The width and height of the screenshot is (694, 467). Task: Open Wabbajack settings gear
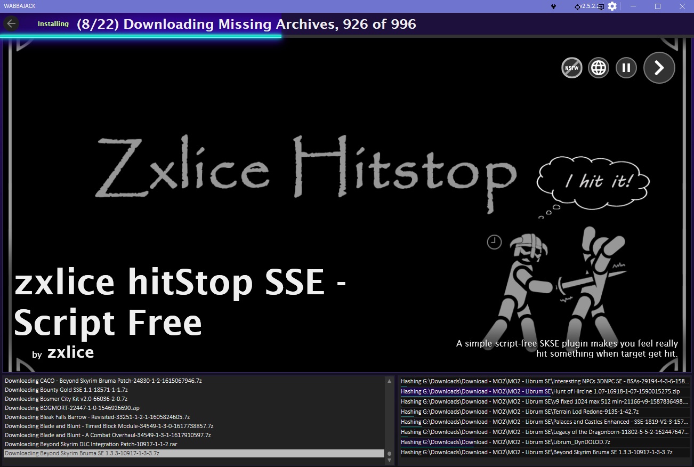(x=612, y=6)
